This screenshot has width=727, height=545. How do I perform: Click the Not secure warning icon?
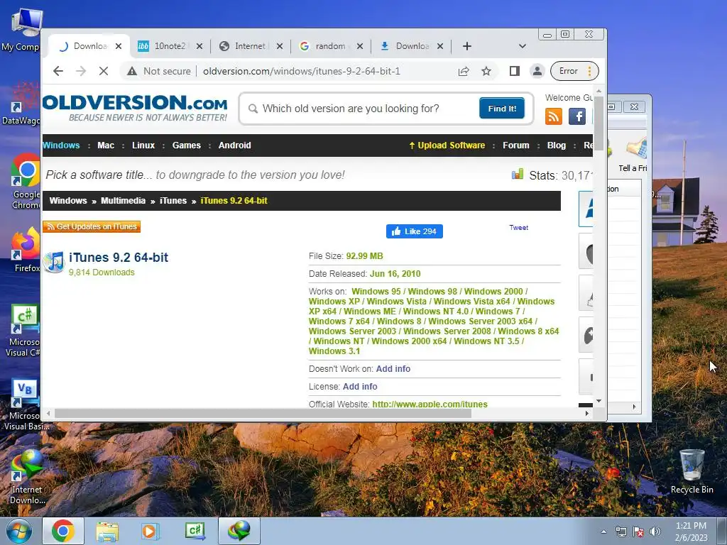[132, 71]
